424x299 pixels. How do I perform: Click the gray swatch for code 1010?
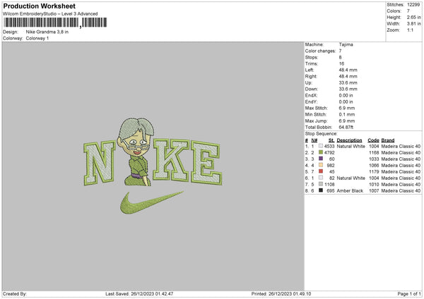(321, 184)
